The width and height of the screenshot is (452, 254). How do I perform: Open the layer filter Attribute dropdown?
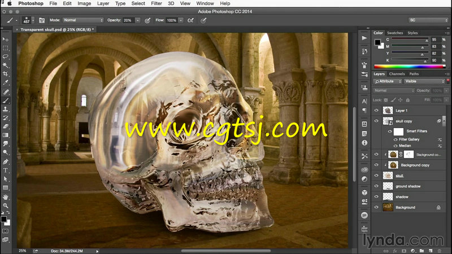[388, 81]
